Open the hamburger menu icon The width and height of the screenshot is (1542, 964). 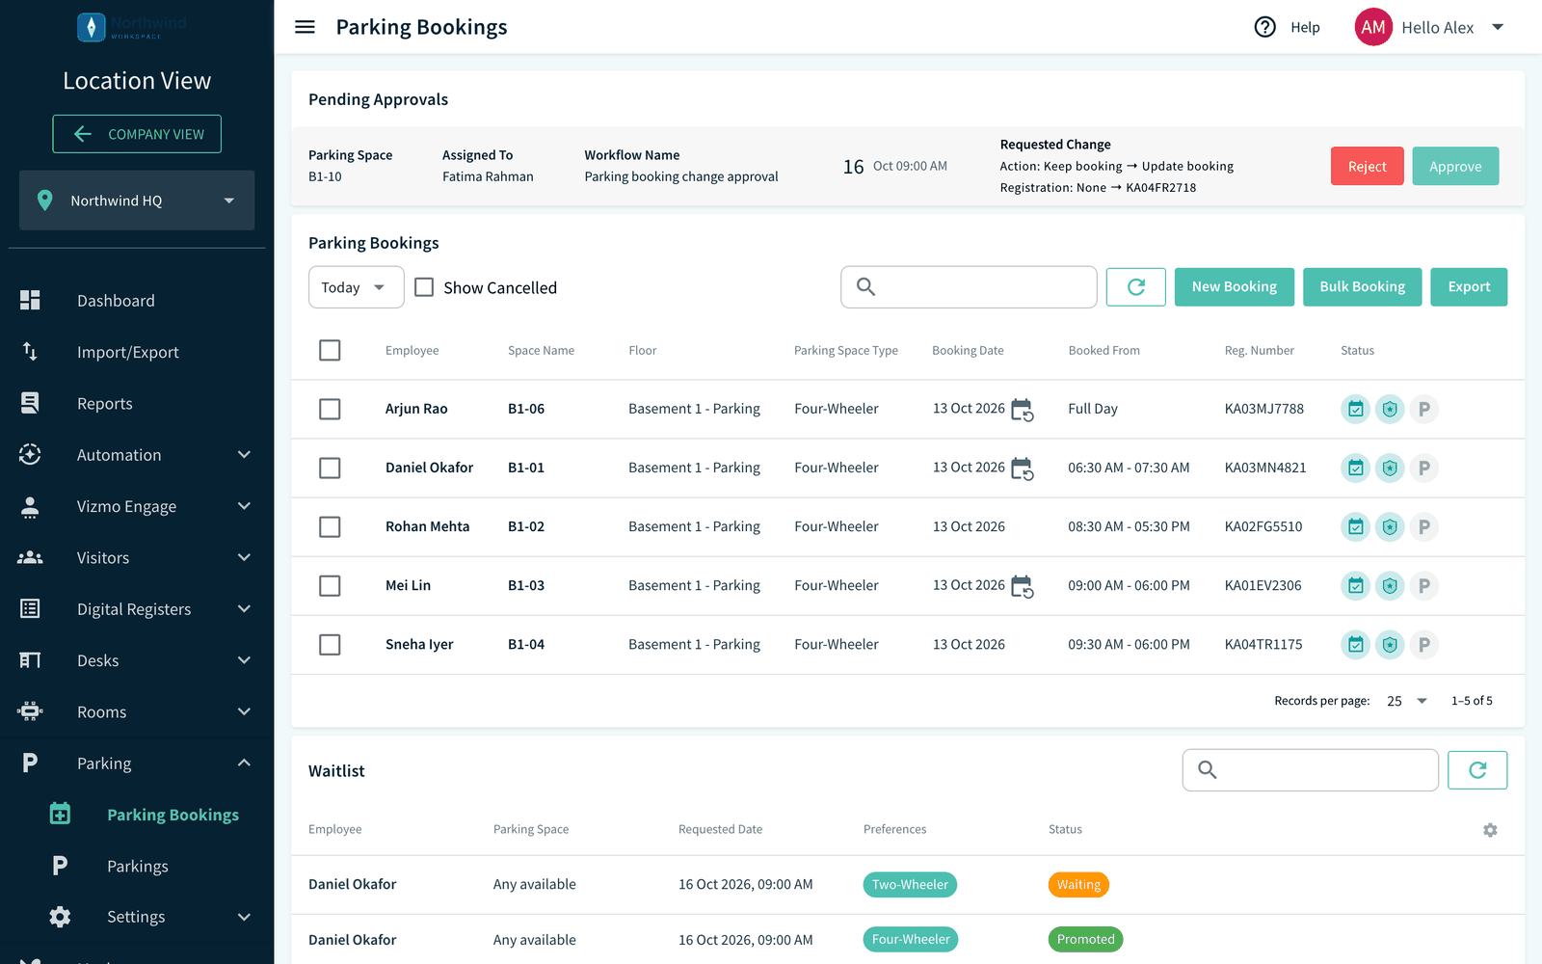305,27
